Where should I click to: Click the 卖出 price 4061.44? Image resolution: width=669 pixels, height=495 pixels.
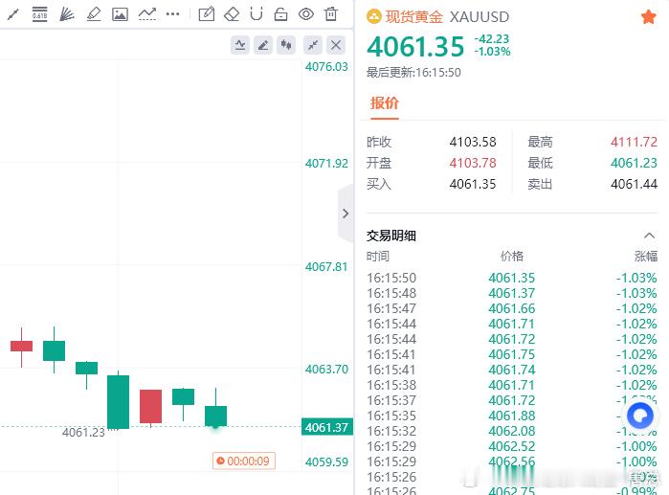[x=634, y=184]
